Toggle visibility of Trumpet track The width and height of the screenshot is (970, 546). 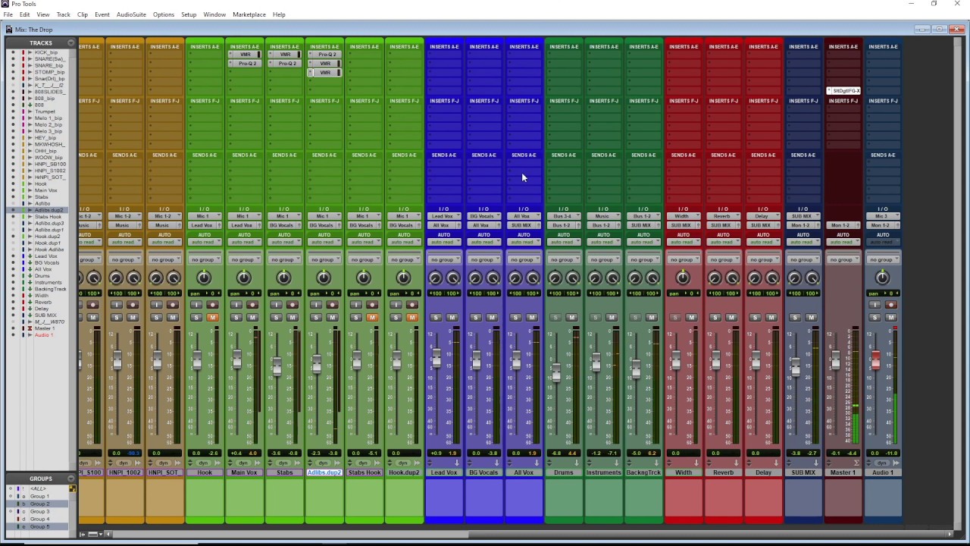(12, 111)
